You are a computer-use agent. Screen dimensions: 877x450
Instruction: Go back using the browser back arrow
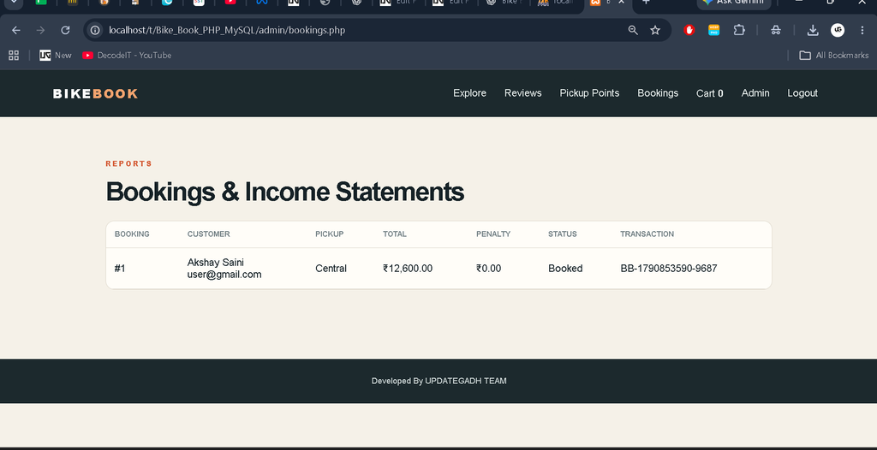point(16,30)
